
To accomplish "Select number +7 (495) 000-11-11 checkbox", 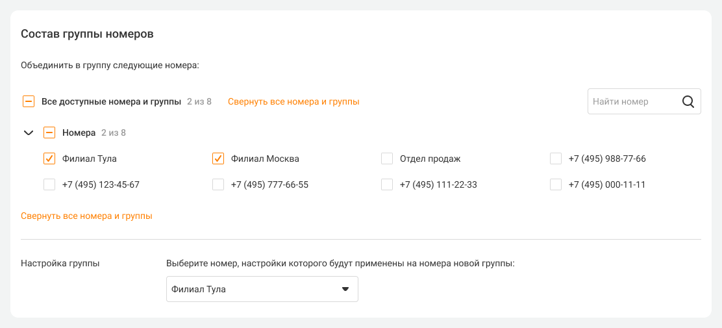I will click(x=556, y=184).
